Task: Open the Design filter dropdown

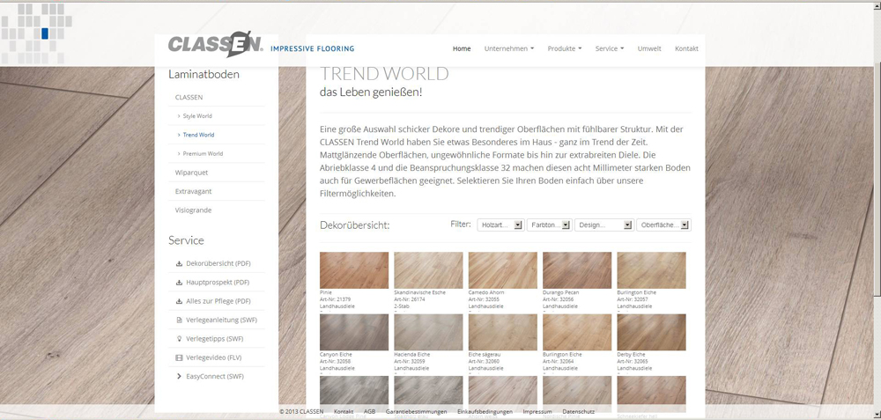Action: 604,225
